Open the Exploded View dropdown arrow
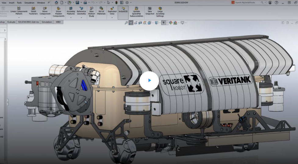This screenshot has width=298, height=164. (x=112, y=18)
